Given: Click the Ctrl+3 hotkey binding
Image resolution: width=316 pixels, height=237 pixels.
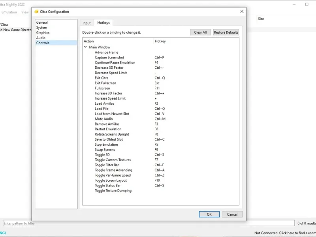Looking at the screenshot, I should 159,154.
